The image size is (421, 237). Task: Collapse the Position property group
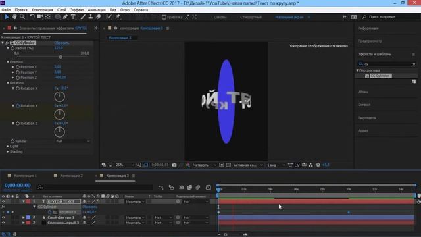click(x=8, y=62)
